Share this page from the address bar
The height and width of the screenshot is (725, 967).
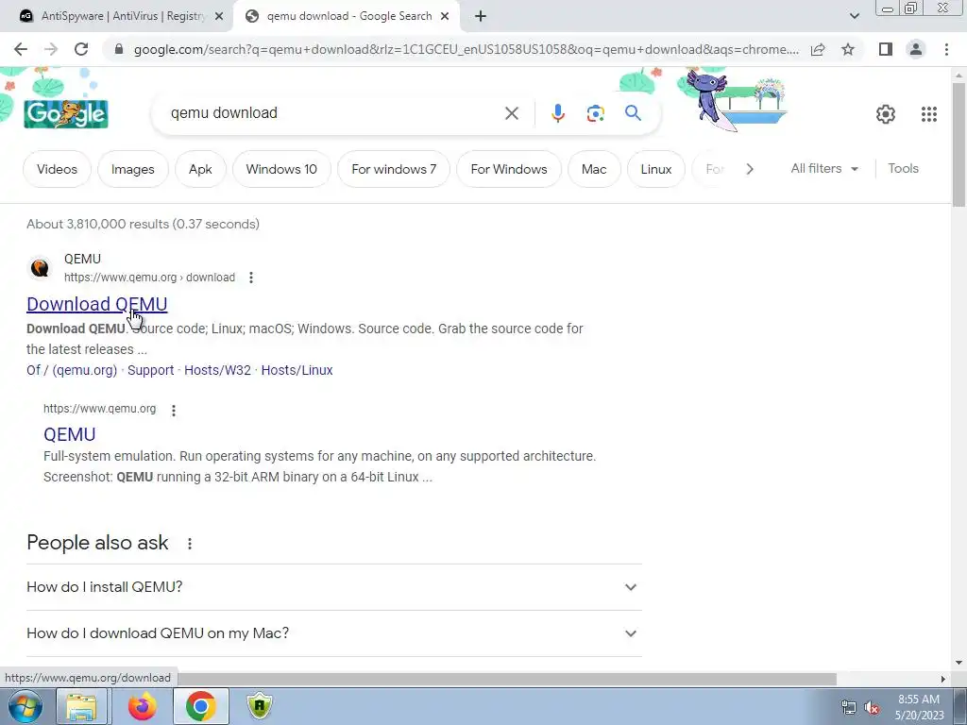[x=818, y=49]
